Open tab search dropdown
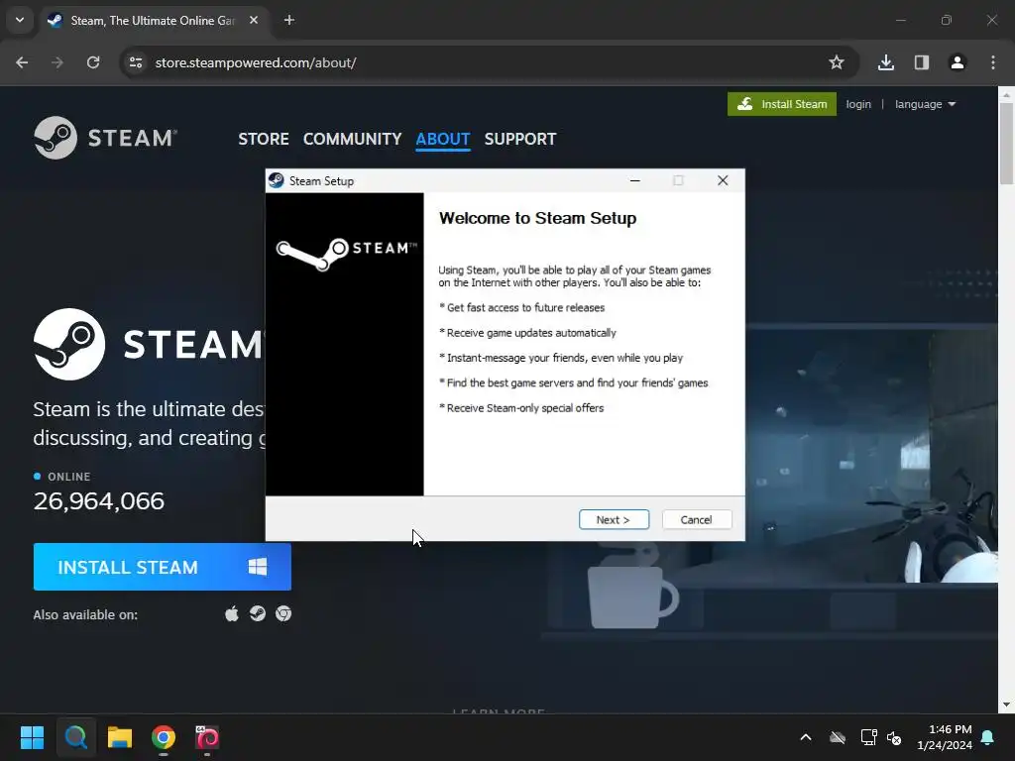 20,20
